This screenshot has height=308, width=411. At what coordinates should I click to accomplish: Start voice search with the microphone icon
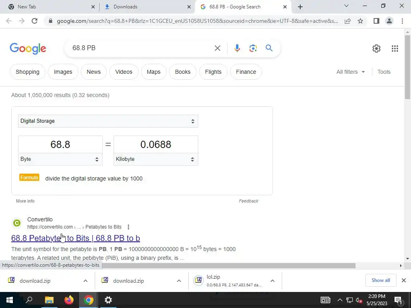(x=237, y=48)
